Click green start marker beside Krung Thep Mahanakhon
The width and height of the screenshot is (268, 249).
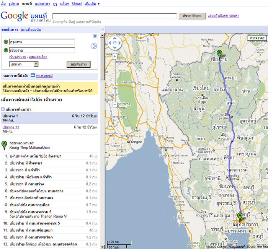[x=4, y=145]
